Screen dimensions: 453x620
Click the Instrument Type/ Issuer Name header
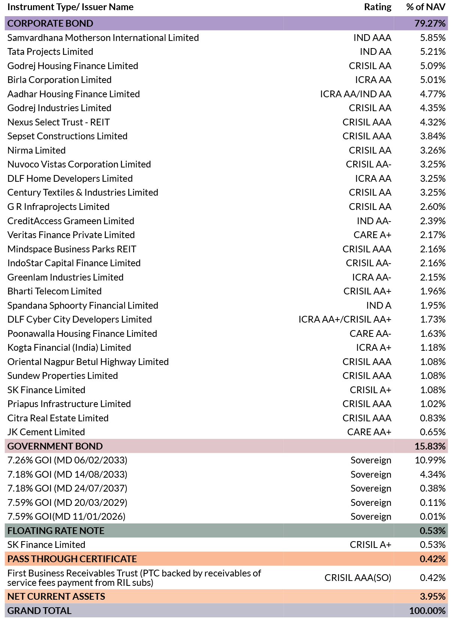70,7
